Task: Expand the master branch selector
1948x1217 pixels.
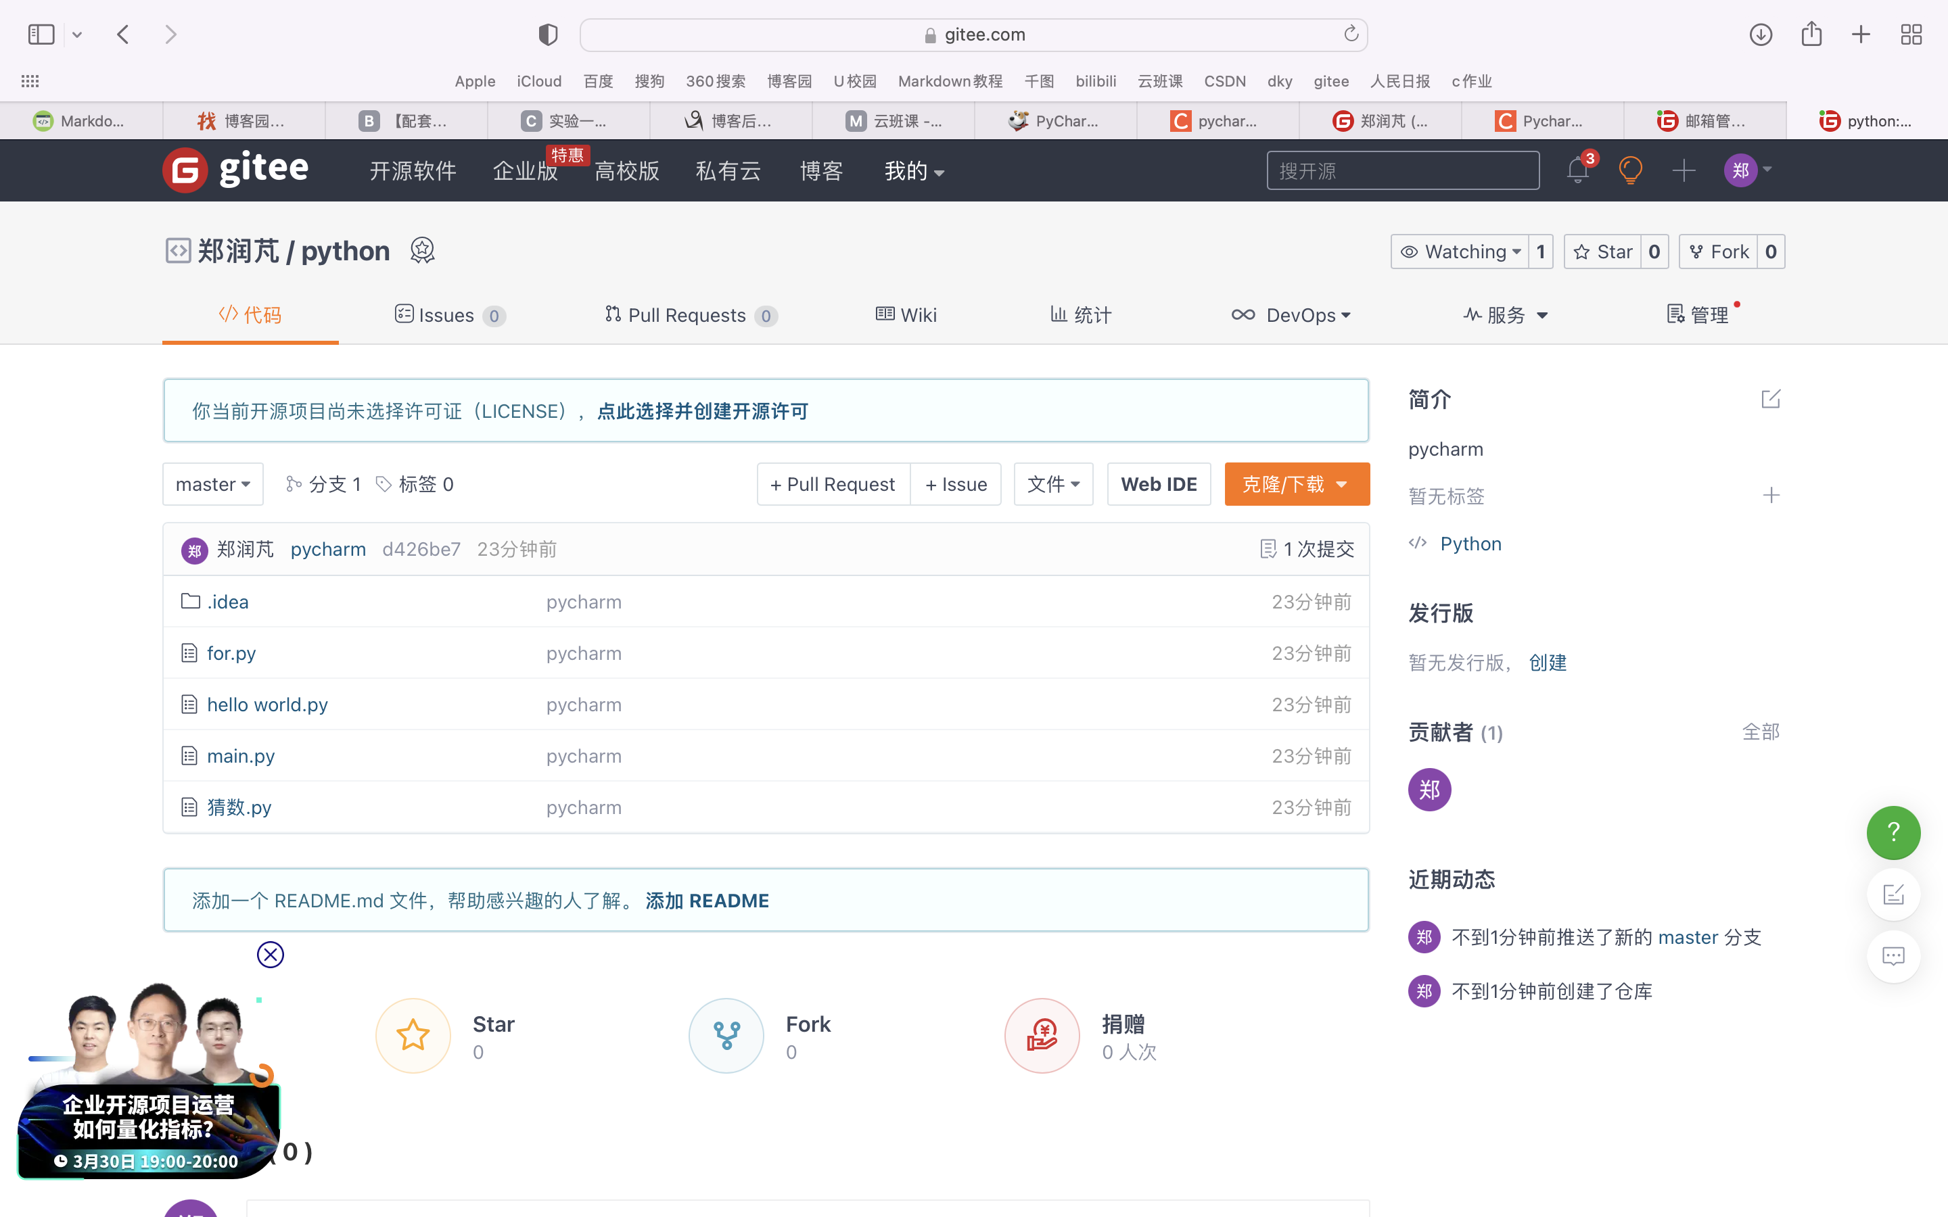Action: (x=212, y=485)
